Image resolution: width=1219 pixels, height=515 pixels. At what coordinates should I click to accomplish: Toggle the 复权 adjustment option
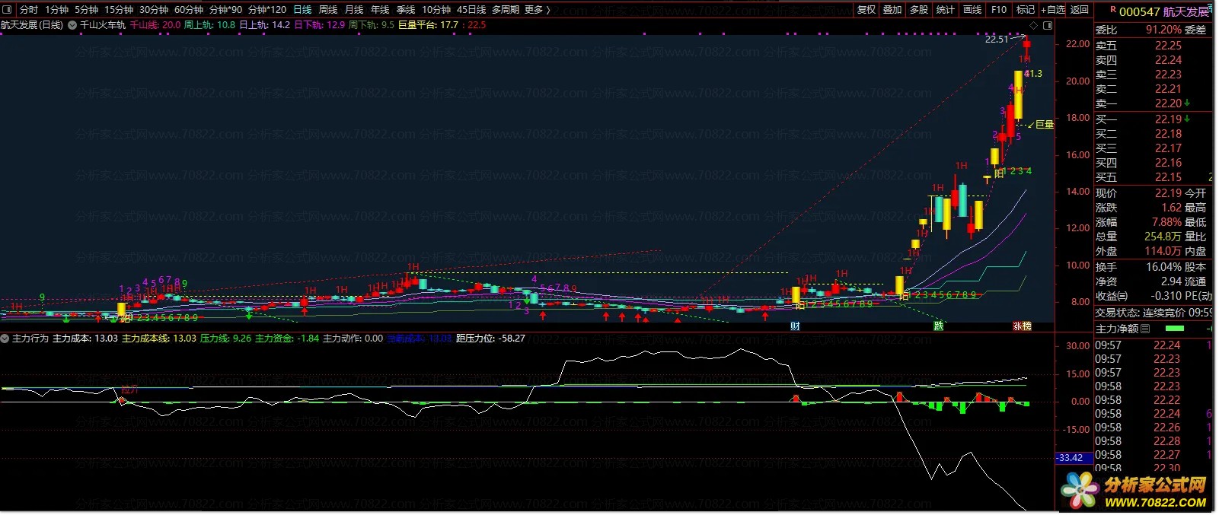[x=866, y=10]
